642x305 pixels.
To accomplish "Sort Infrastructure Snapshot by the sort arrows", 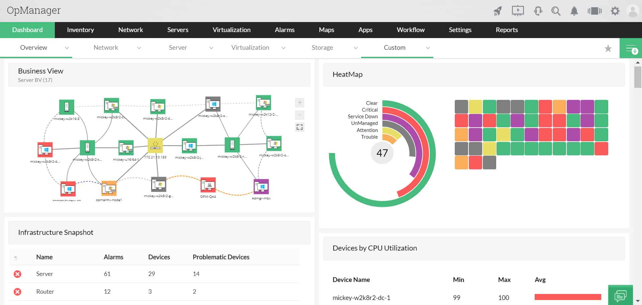I will (16, 258).
